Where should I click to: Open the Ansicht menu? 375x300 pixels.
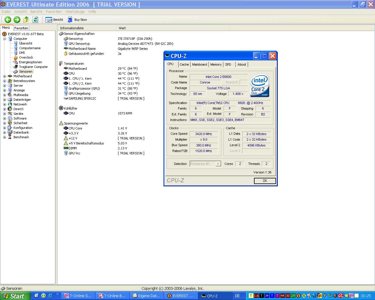21,12
